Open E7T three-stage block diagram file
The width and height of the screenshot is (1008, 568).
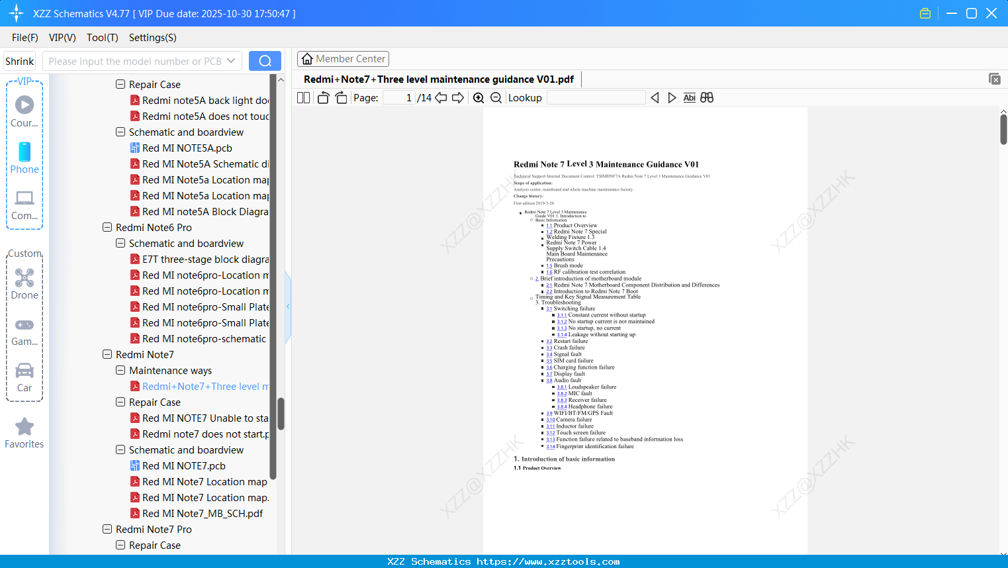199,260
